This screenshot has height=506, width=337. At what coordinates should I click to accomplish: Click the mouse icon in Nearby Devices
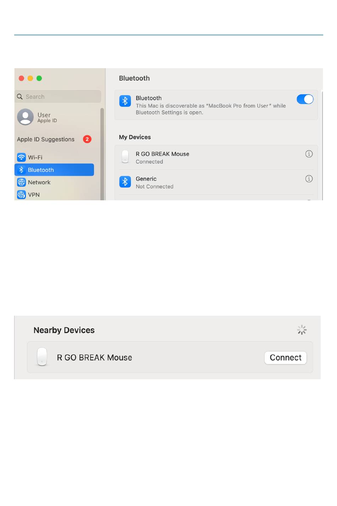(x=42, y=357)
